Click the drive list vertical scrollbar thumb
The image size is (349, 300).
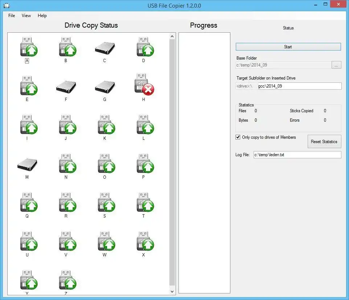point(172,162)
